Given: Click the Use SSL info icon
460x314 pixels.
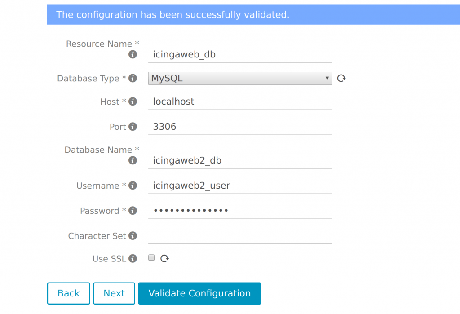Looking at the screenshot, I should tap(133, 259).
